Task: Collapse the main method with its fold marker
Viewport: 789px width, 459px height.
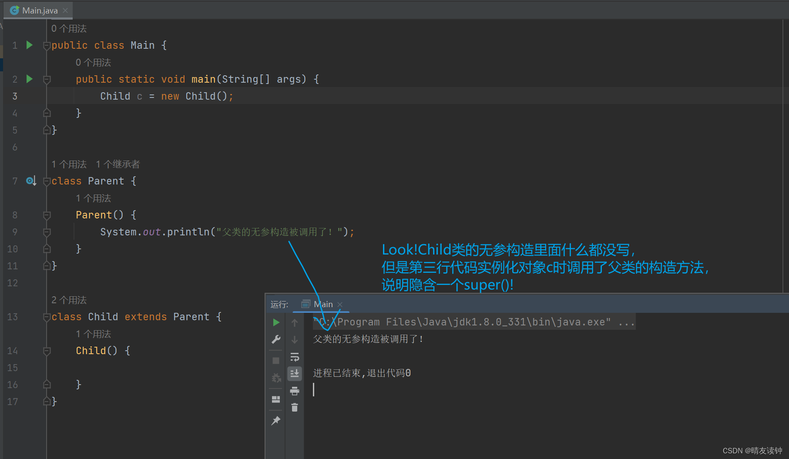Action: point(47,79)
